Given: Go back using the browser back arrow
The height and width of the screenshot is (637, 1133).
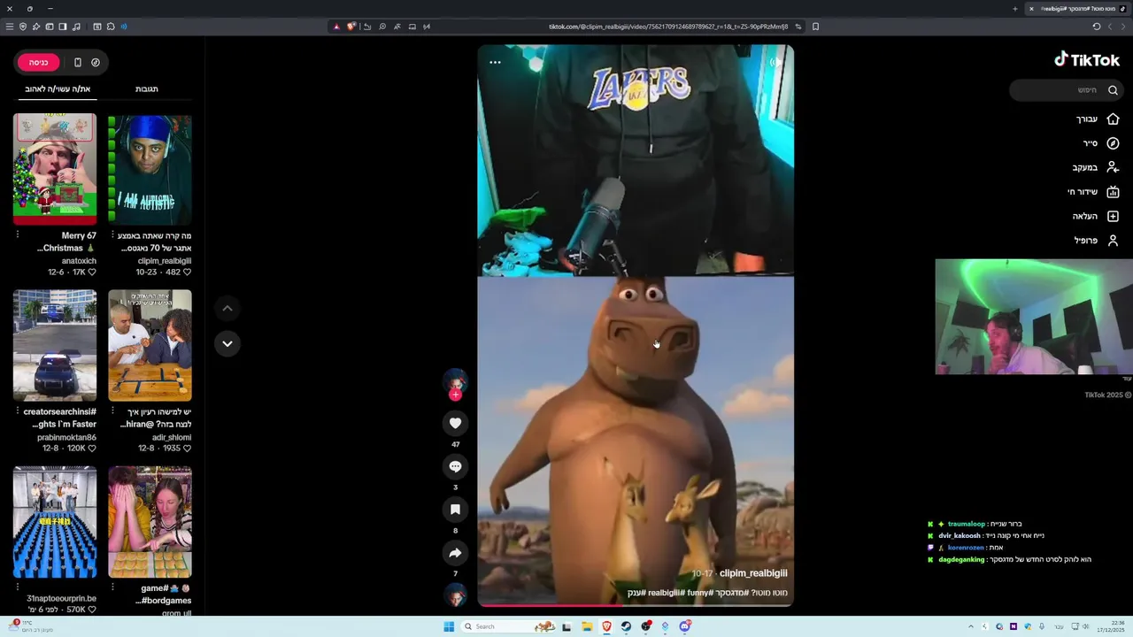Looking at the screenshot, I should tap(1124, 27).
